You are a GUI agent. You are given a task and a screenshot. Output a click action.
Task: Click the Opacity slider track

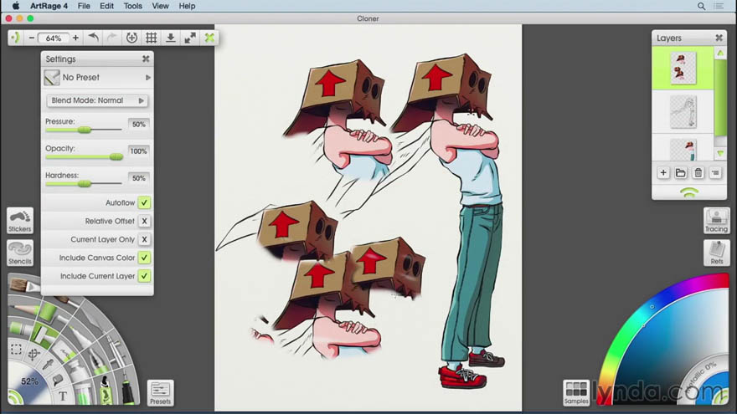(84, 156)
